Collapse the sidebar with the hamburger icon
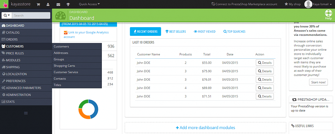Viewport: 335px width, 134px height. (x=26, y=113)
